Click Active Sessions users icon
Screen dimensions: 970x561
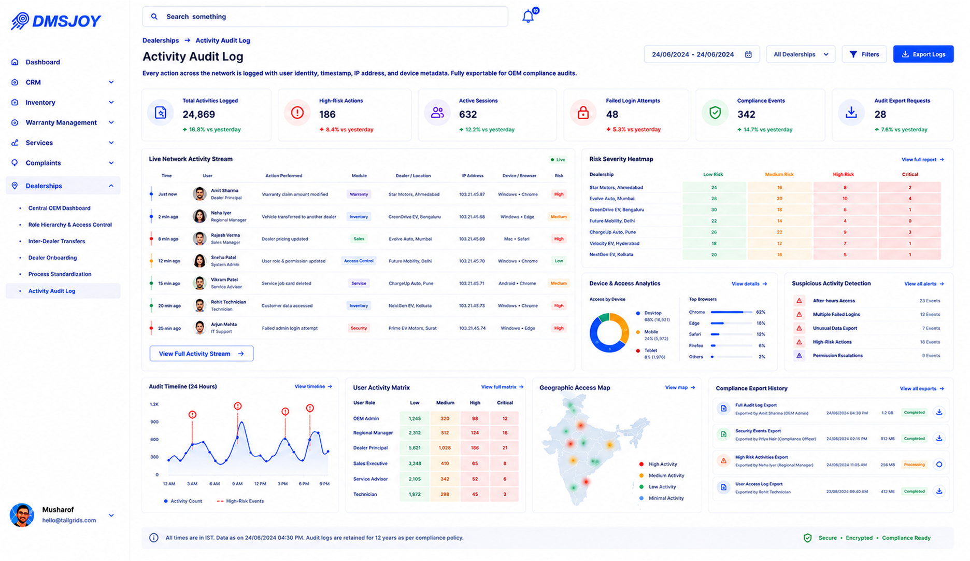(437, 113)
